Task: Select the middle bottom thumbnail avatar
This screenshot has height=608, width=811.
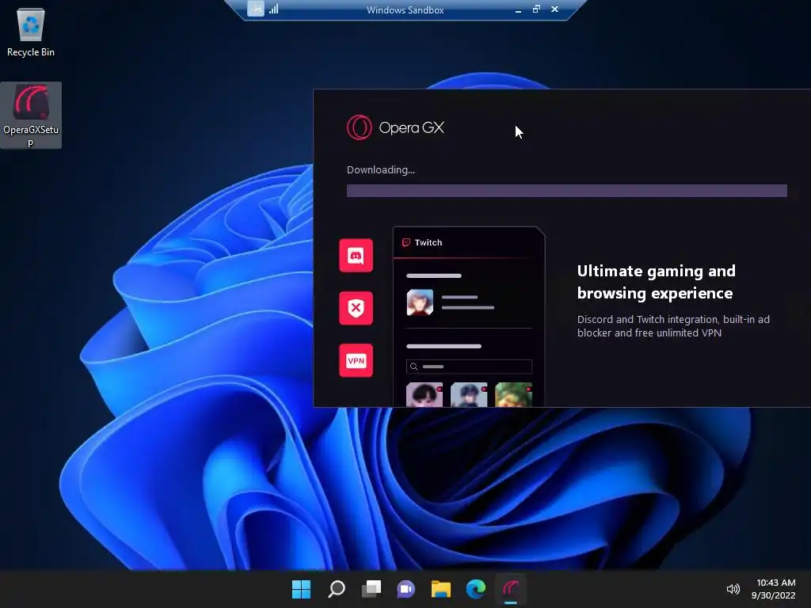Action: click(x=469, y=394)
